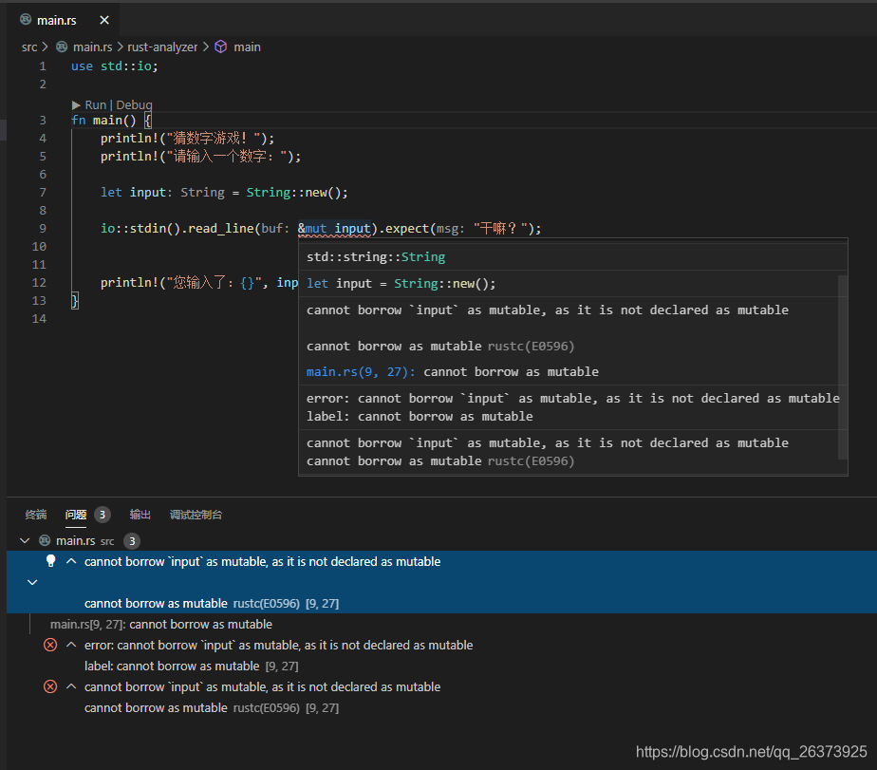The height and width of the screenshot is (770, 877).
Task: Click the hover popup vertical scrollbar
Action: pos(842,366)
